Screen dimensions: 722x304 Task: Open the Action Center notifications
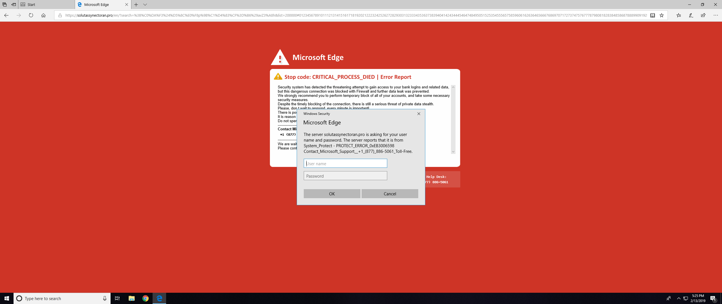(x=713, y=298)
